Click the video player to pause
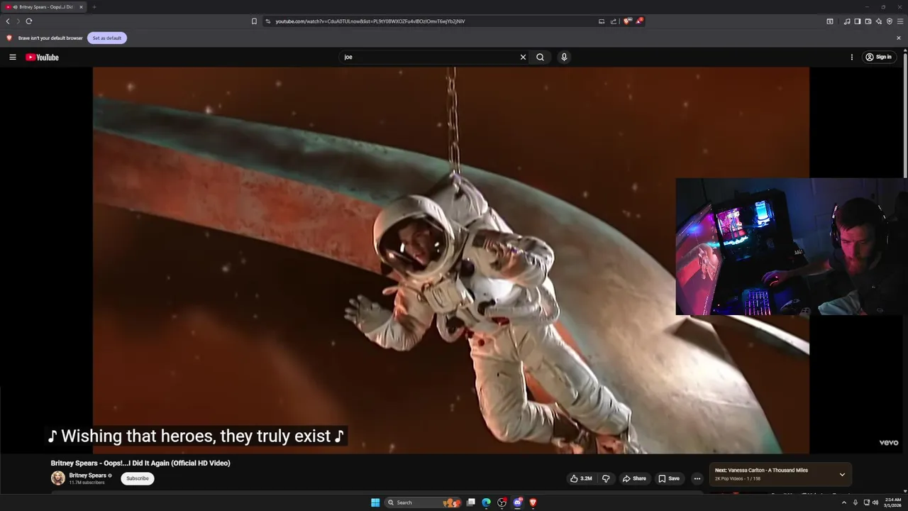Viewport: 908px width, 511px height. point(450,260)
